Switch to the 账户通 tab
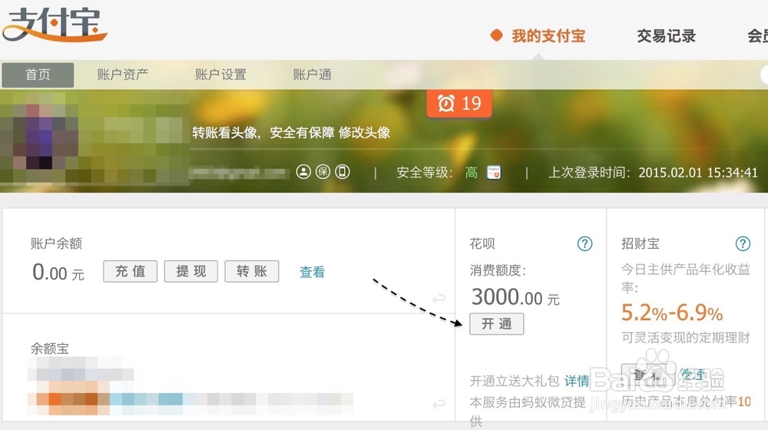768x430 pixels. (x=312, y=74)
